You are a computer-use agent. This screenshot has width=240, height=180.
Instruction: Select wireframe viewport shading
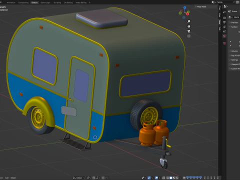[x=167, y=178]
